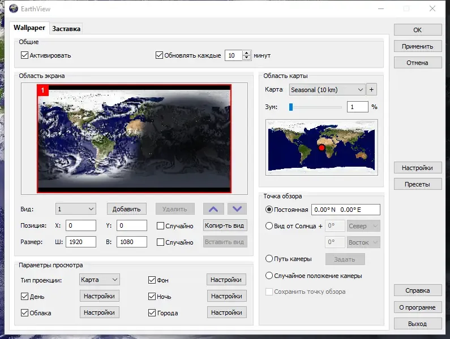This screenshot has width=450, height=339.
Task: Open the Пресеты button
Action: 417,184
